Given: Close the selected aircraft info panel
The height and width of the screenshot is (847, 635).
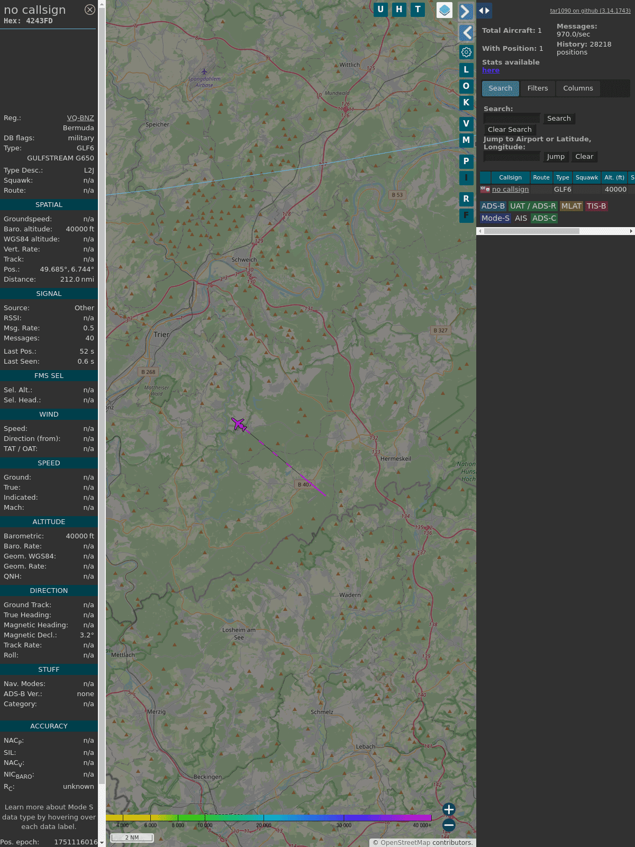Looking at the screenshot, I should [x=90, y=10].
